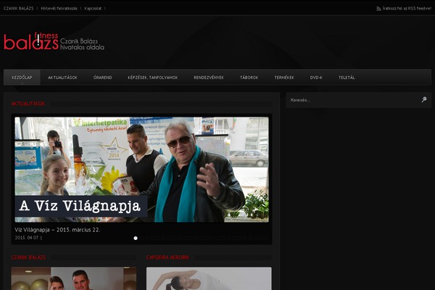This screenshot has height=290, width=435.
Task: Click the '2015. 04 07.' post date
Action: (28, 238)
